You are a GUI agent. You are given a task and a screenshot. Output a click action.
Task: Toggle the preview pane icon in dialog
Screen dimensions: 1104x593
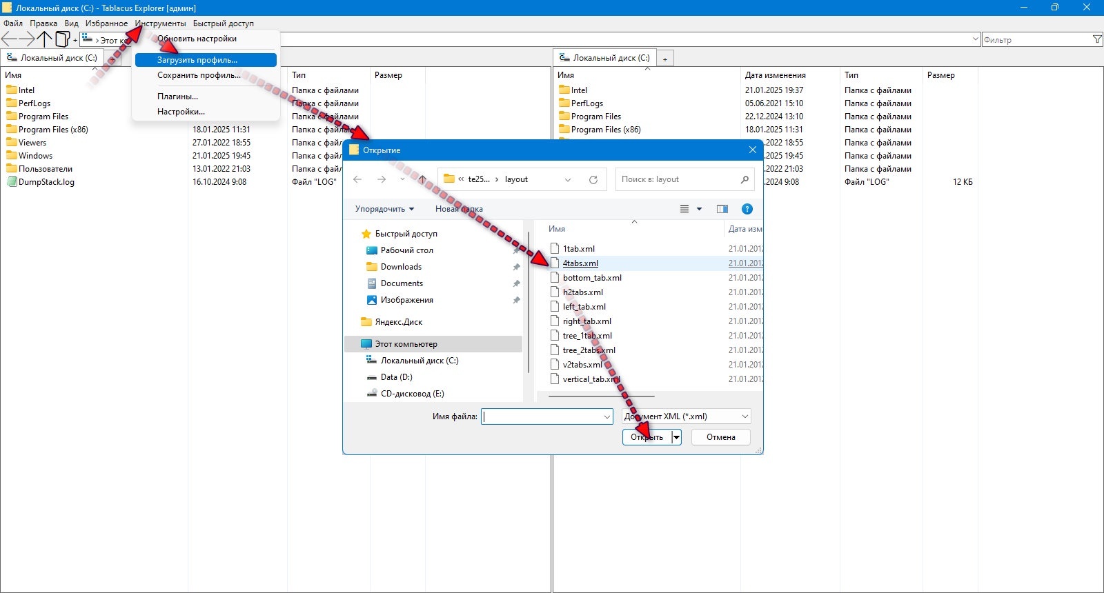click(x=722, y=209)
